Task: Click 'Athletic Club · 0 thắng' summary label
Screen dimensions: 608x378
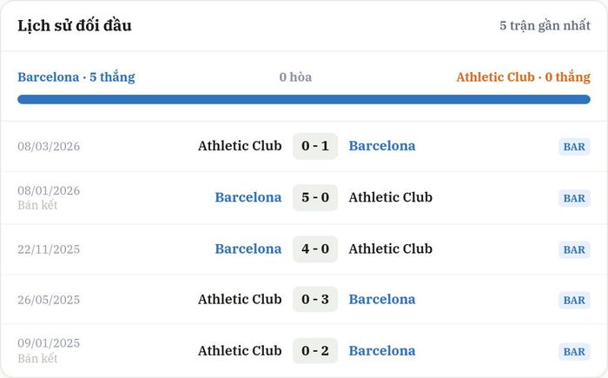Action: (x=524, y=76)
